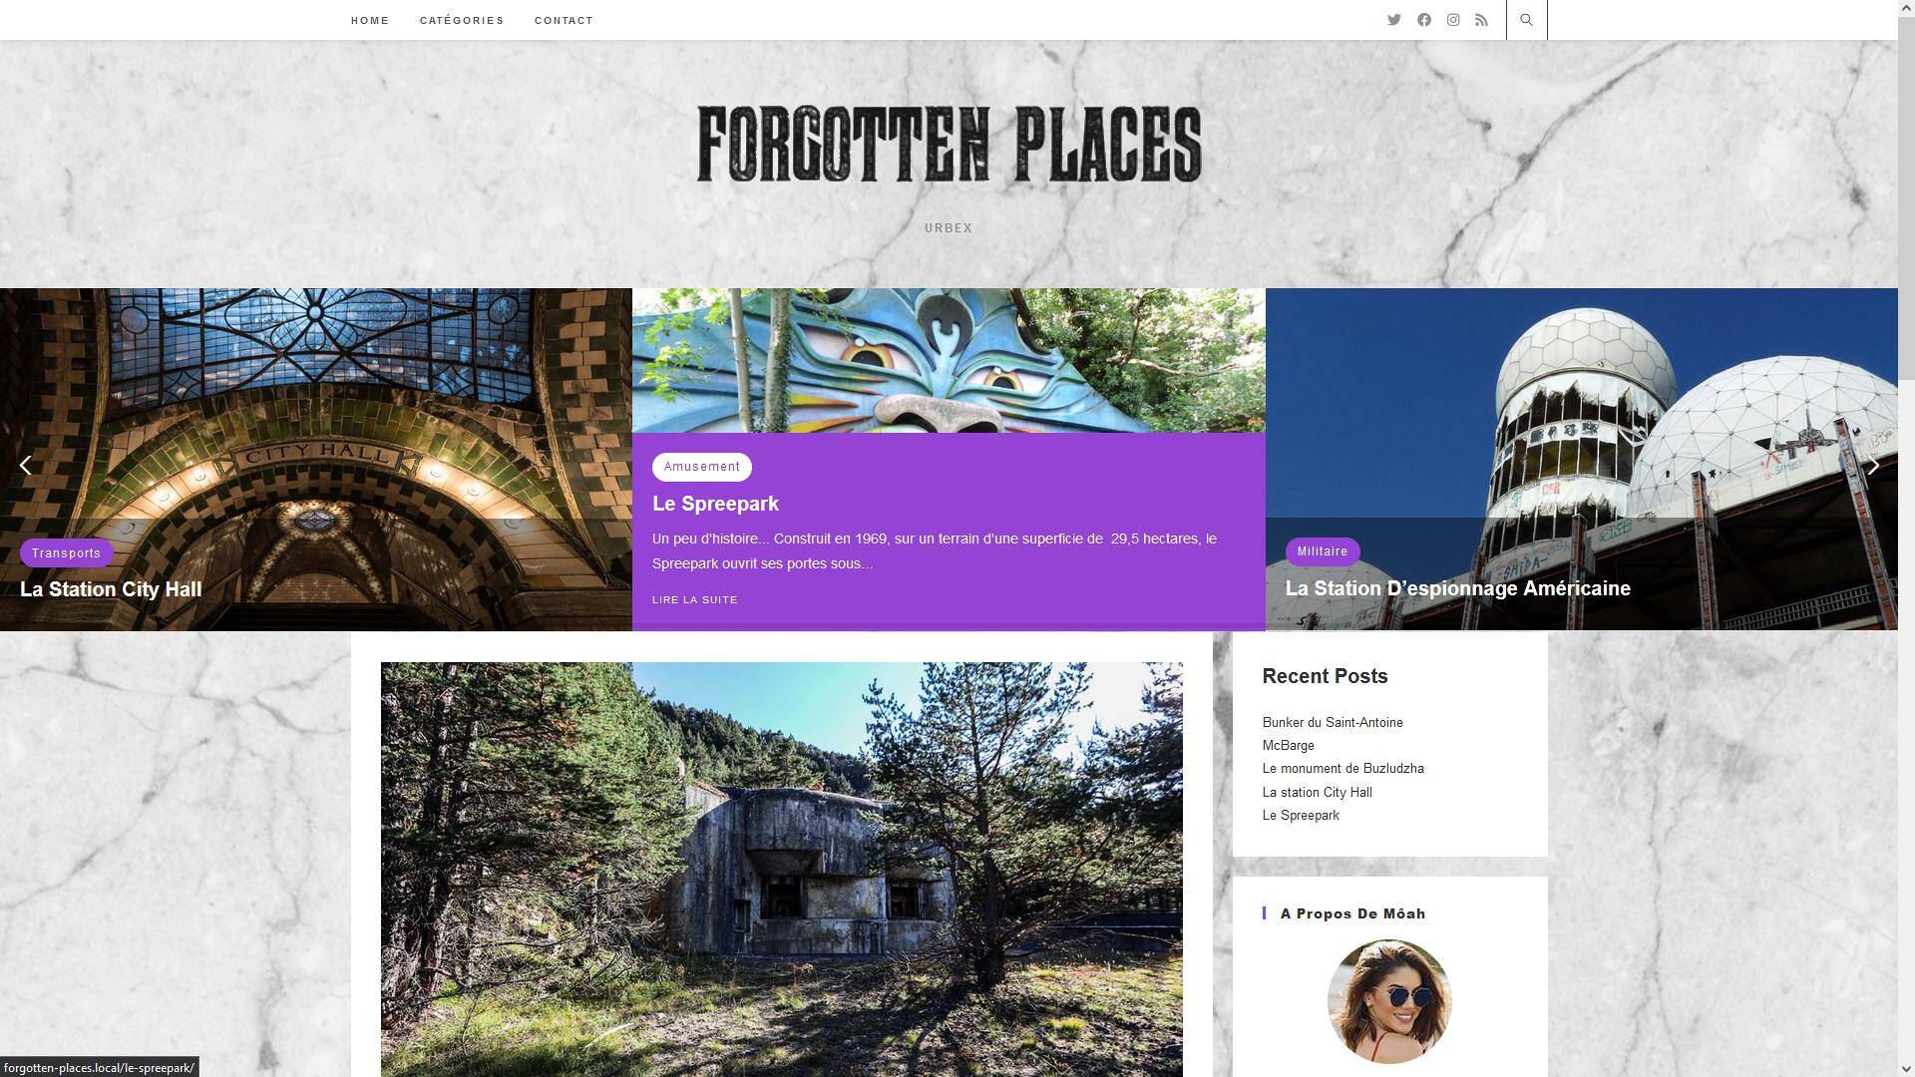Screen dimensions: 1915x1077
Task: Select the Amusement category tag
Action: click(702, 467)
